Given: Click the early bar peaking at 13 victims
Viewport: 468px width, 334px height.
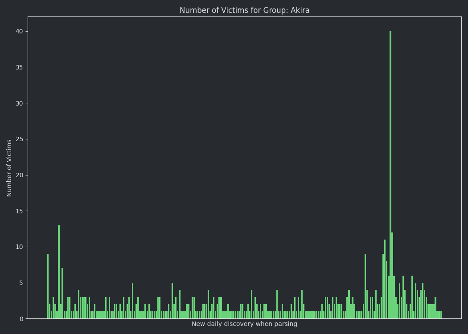Looking at the screenshot, I should pyautogui.click(x=59, y=272).
